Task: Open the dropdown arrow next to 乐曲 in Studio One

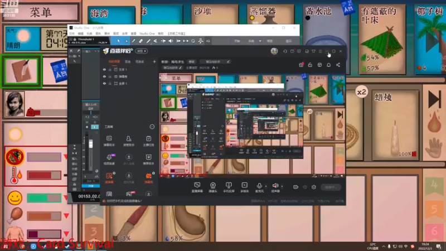Action: coord(260,41)
